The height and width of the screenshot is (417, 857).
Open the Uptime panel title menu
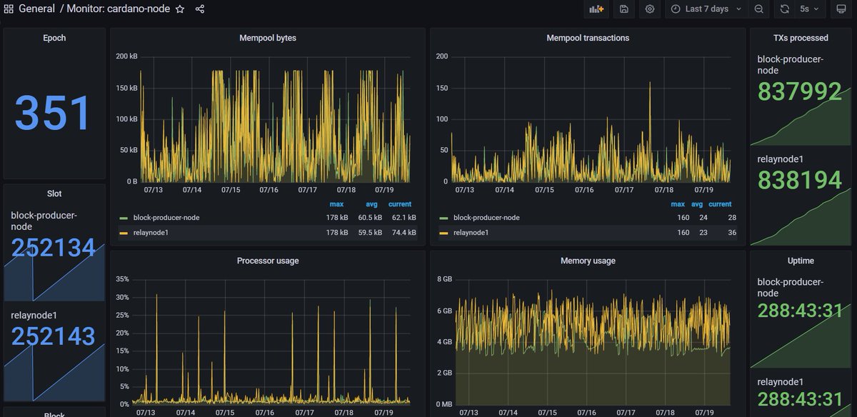801,261
